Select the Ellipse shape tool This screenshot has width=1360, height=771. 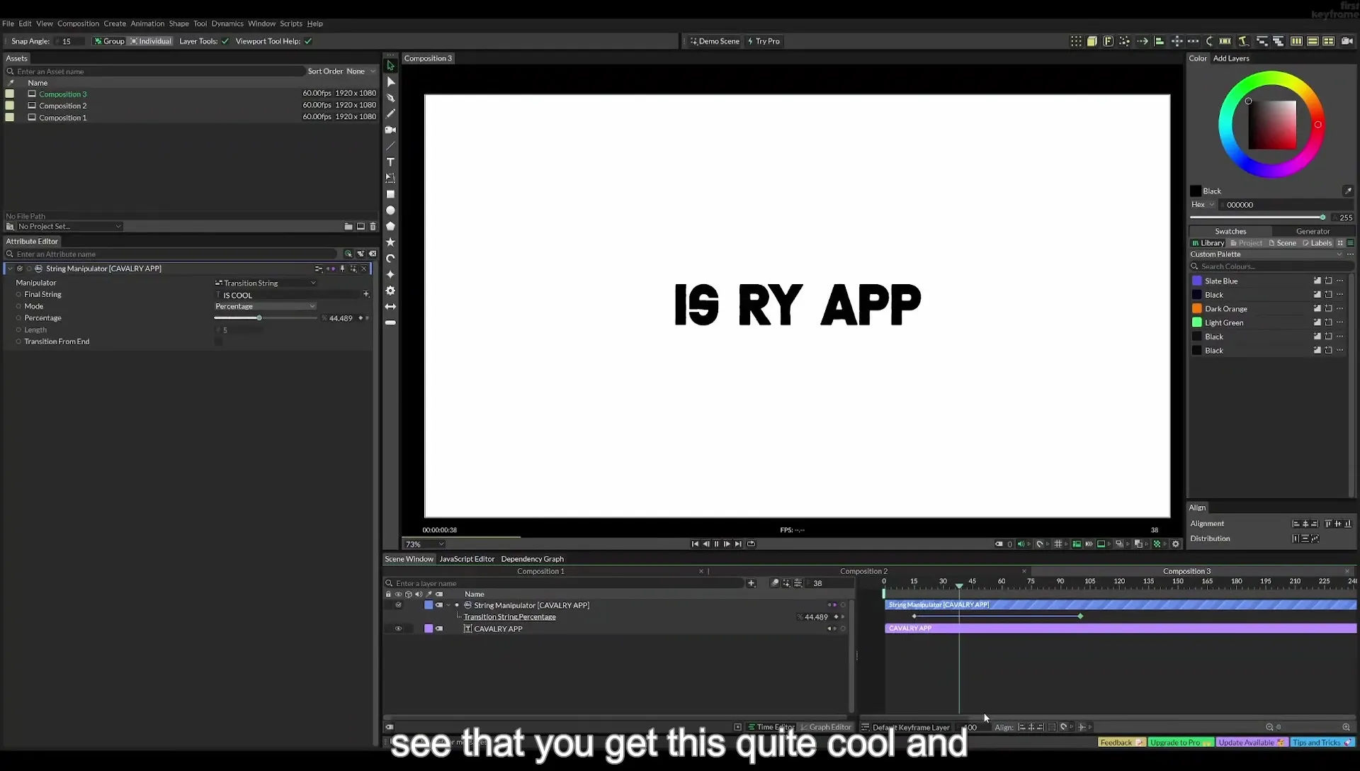pos(390,210)
